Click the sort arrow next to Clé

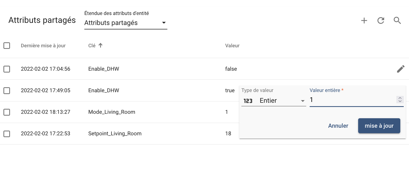click(100, 45)
